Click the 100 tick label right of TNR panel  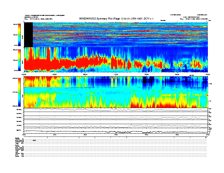(210, 84)
